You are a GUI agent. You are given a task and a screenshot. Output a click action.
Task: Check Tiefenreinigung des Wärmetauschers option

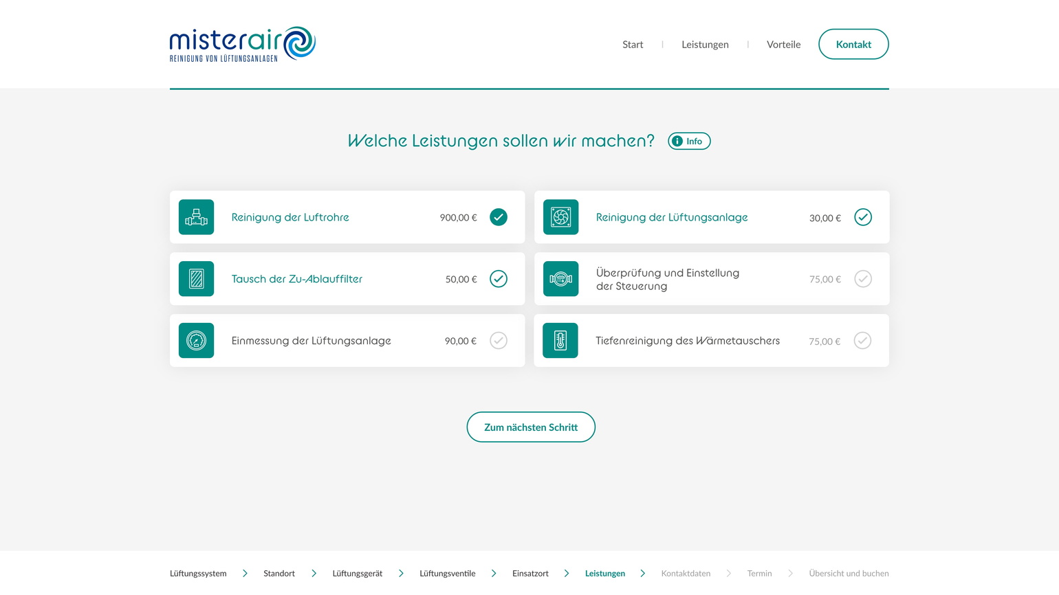tap(862, 341)
